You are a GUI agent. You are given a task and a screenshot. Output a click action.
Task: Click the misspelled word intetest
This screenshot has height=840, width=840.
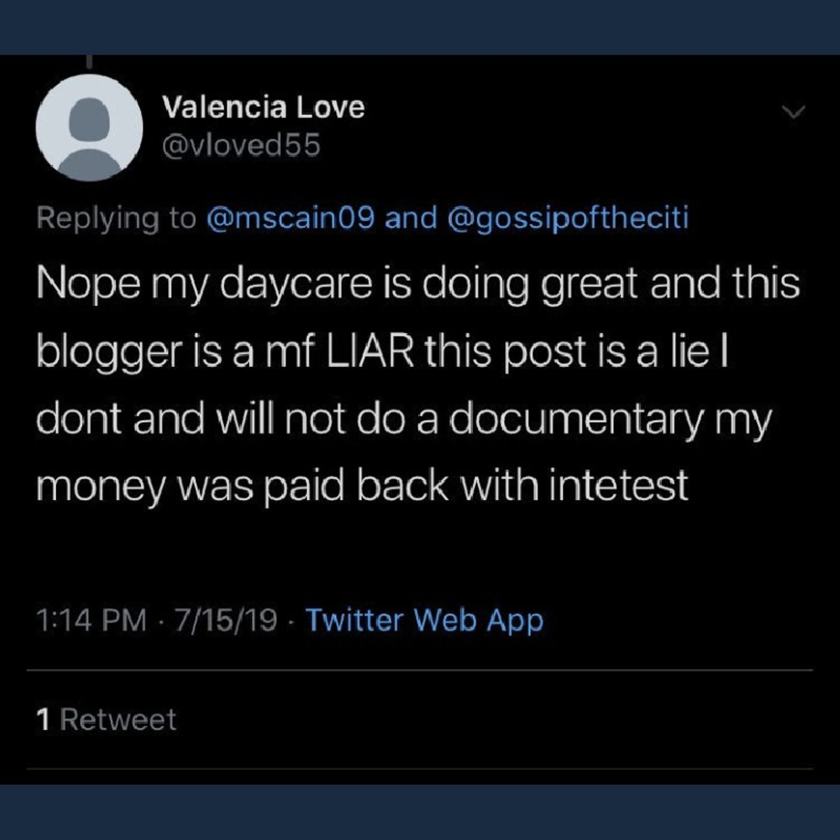619,485
